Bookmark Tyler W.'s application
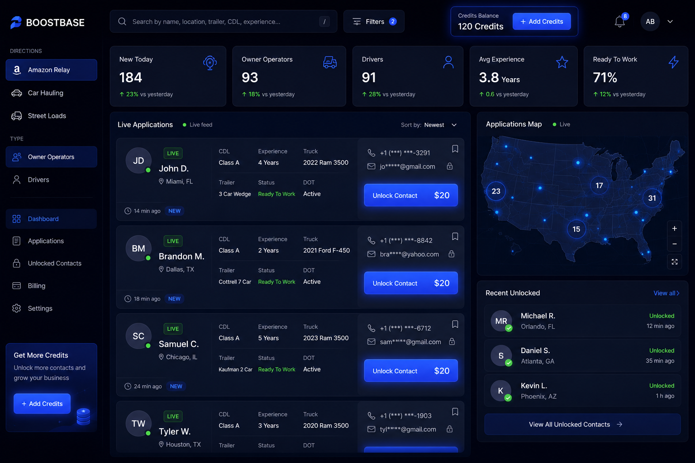 point(455,412)
